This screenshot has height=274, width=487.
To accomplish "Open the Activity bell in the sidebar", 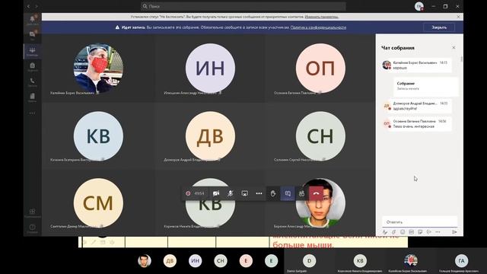I will point(32,20).
